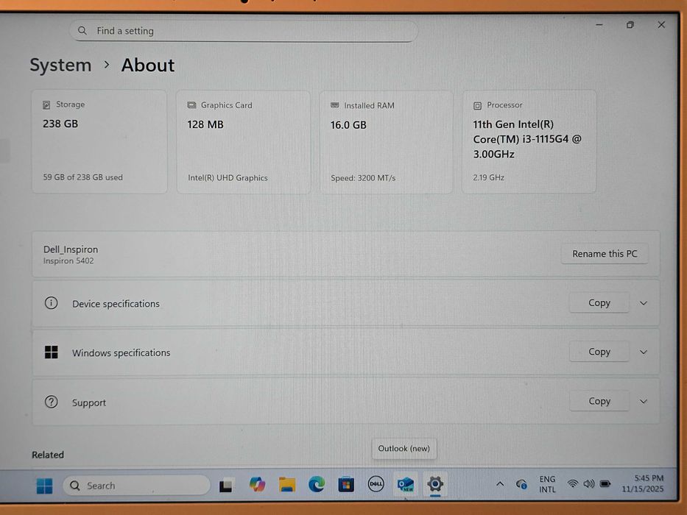Copy the Windows specifications
The image size is (687, 515).
599,352
